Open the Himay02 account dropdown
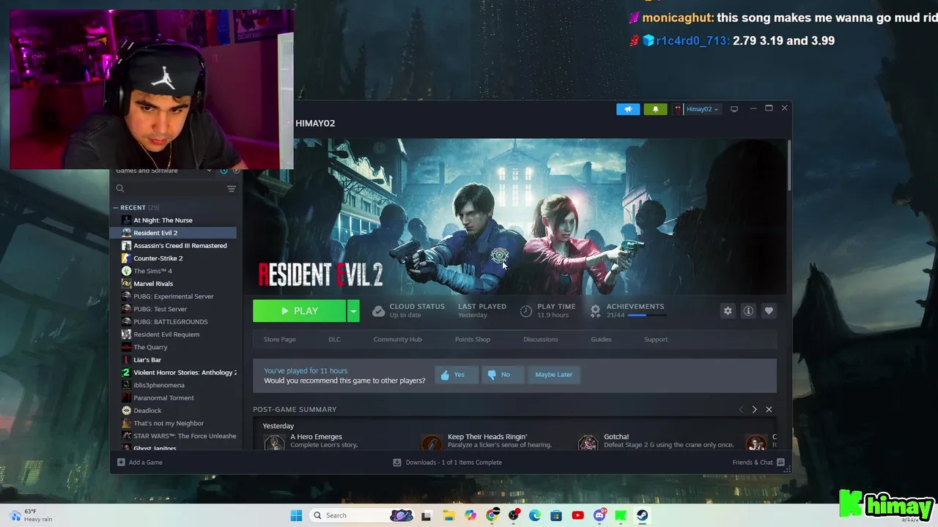This screenshot has height=527, width=938. pos(697,109)
